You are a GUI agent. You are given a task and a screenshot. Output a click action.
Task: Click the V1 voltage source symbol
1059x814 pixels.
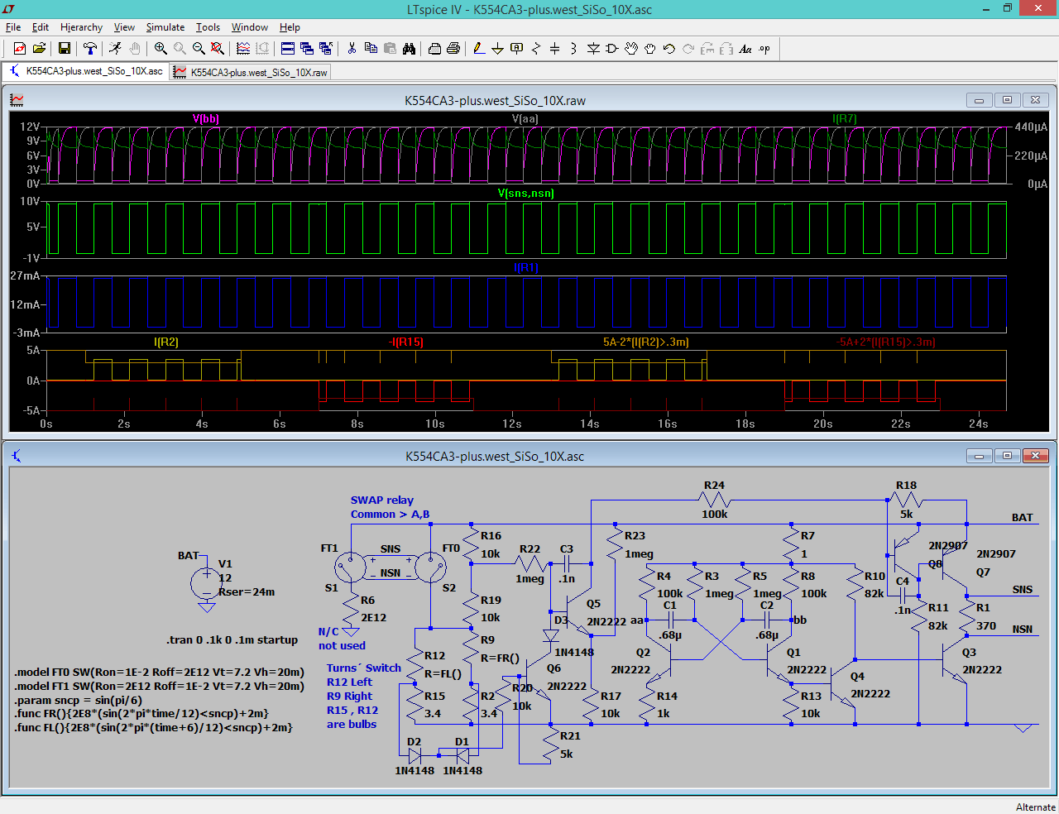[206, 584]
